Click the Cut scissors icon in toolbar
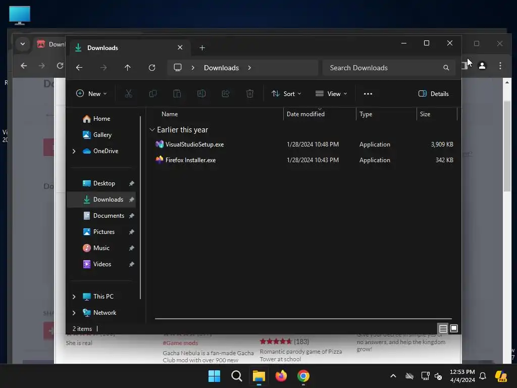The height and width of the screenshot is (388, 517). 129,93
